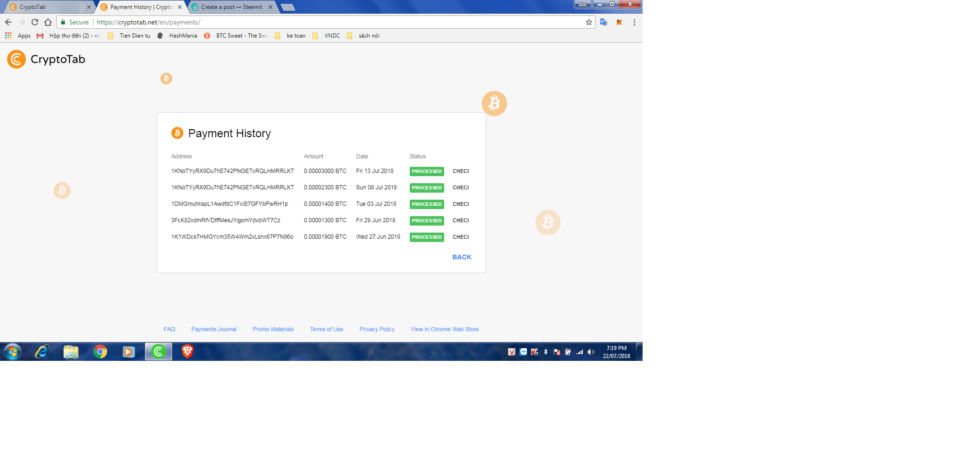955x452 pixels.
Task: Go back using the browser back arrow
Action: click(x=8, y=22)
